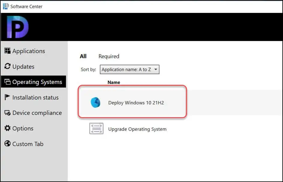Click the Updates refresh arrows icon

(8, 66)
